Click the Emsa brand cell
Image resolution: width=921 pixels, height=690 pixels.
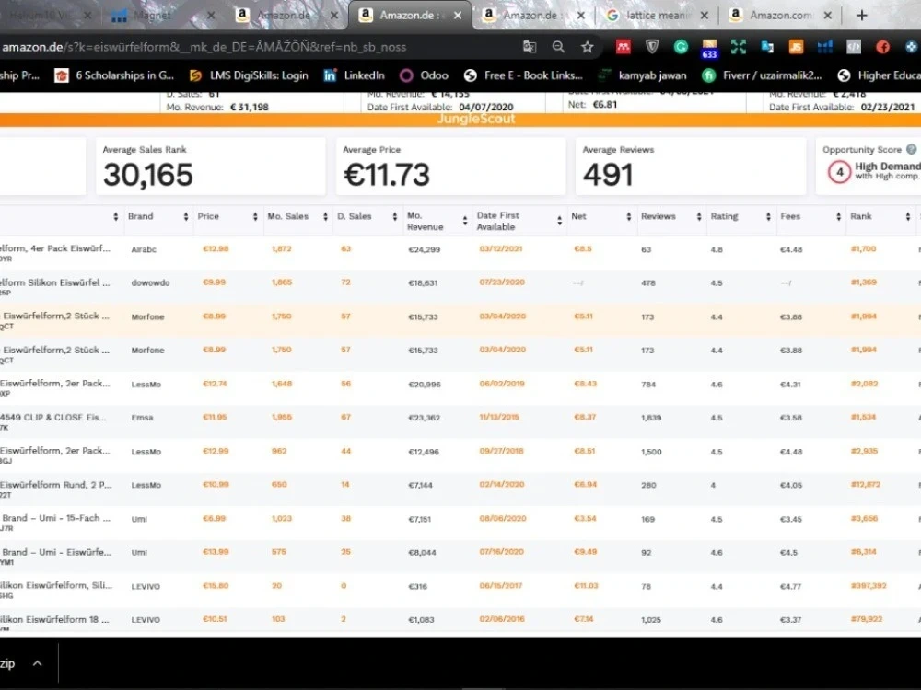142,418
